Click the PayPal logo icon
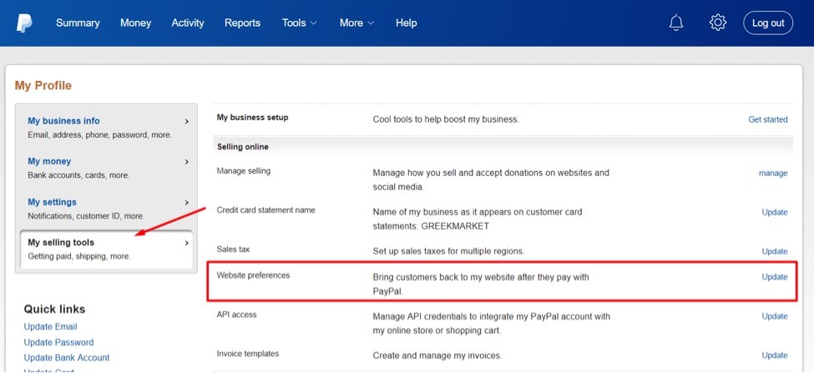This screenshot has width=814, height=373. [x=24, y=23]
